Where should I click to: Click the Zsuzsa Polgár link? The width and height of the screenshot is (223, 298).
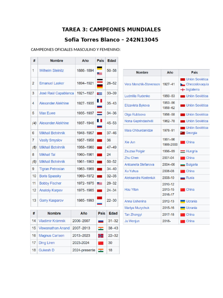coord(135,151)
